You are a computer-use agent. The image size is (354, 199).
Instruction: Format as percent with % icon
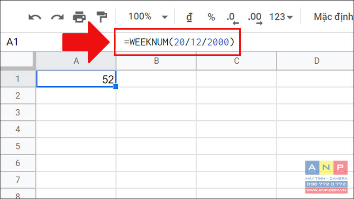point(211,17)
